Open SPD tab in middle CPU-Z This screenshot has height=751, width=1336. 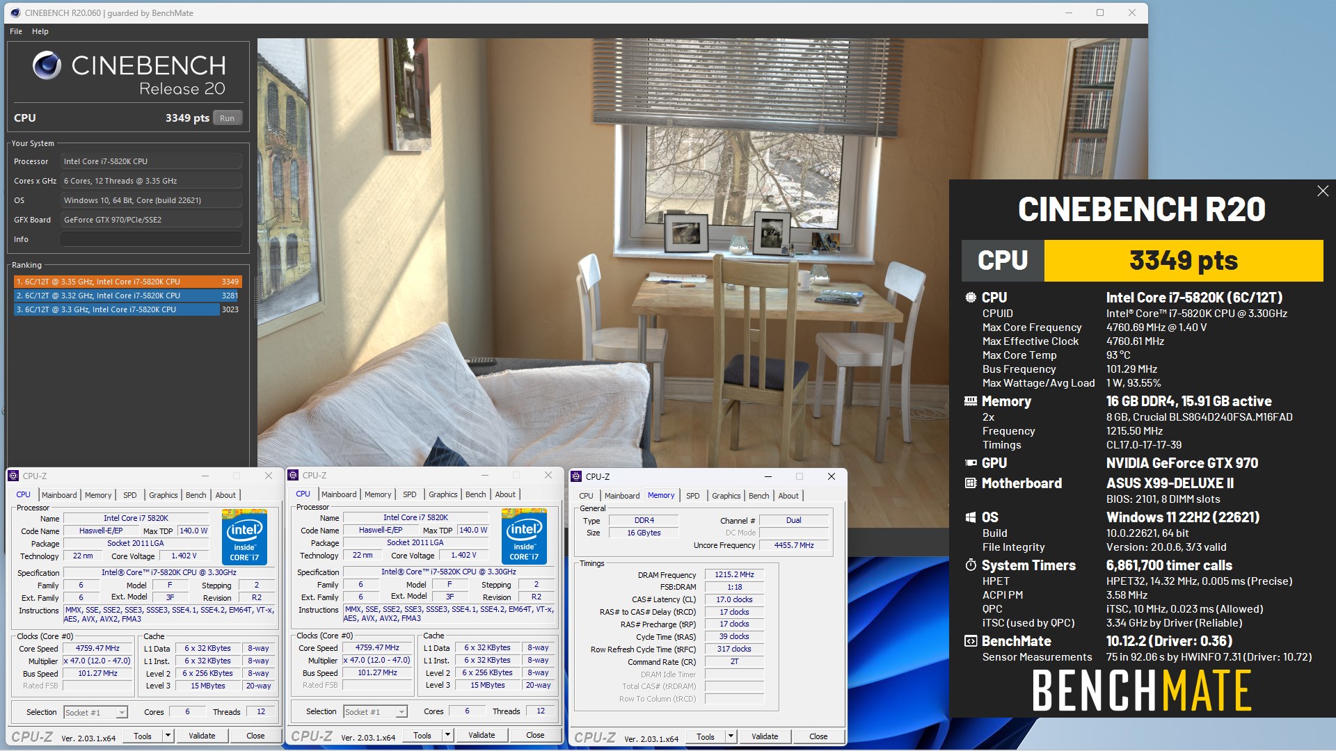[x=410, y=494]
